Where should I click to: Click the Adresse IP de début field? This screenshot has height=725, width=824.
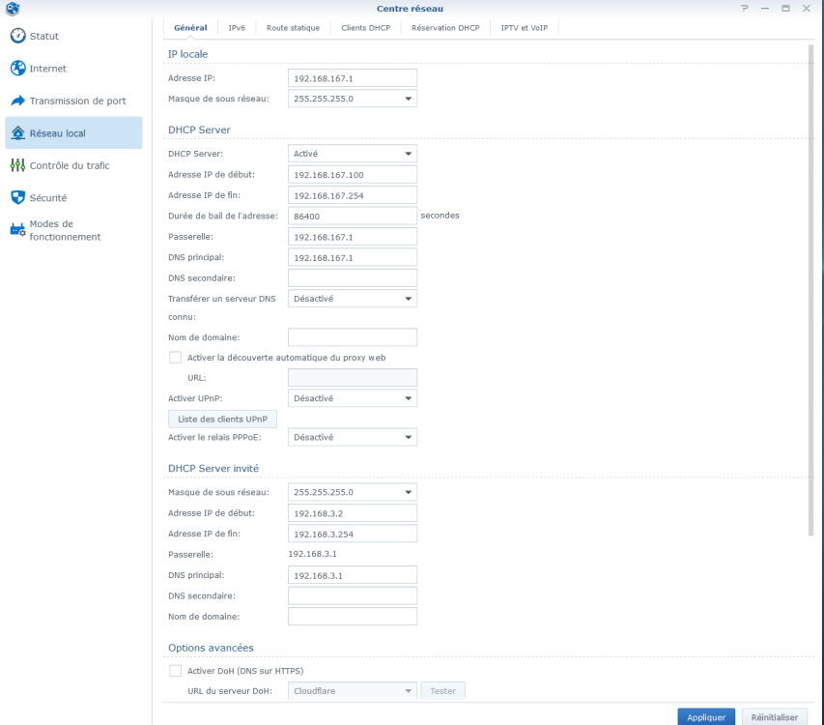tap(352, 175)
